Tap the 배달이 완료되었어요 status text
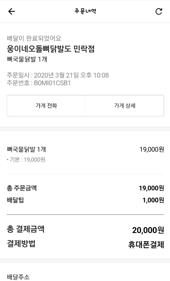Viewport: 170px width, 281px height. [34, 38]
